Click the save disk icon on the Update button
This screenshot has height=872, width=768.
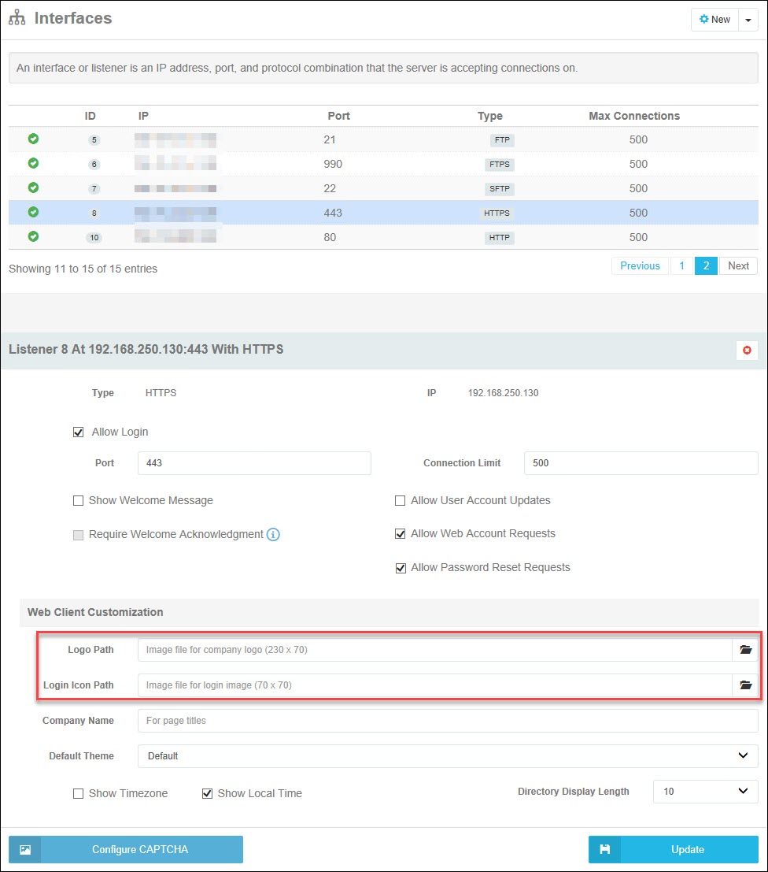tap(604, 849)
